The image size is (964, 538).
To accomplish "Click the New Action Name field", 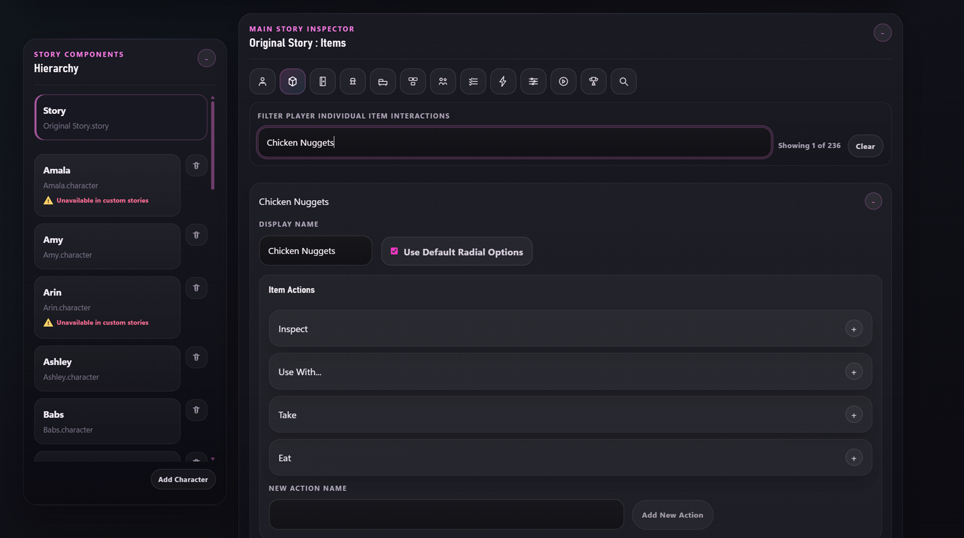I will pos(446,514).
